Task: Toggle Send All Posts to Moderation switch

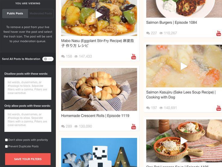Action: tap(48, 59)
